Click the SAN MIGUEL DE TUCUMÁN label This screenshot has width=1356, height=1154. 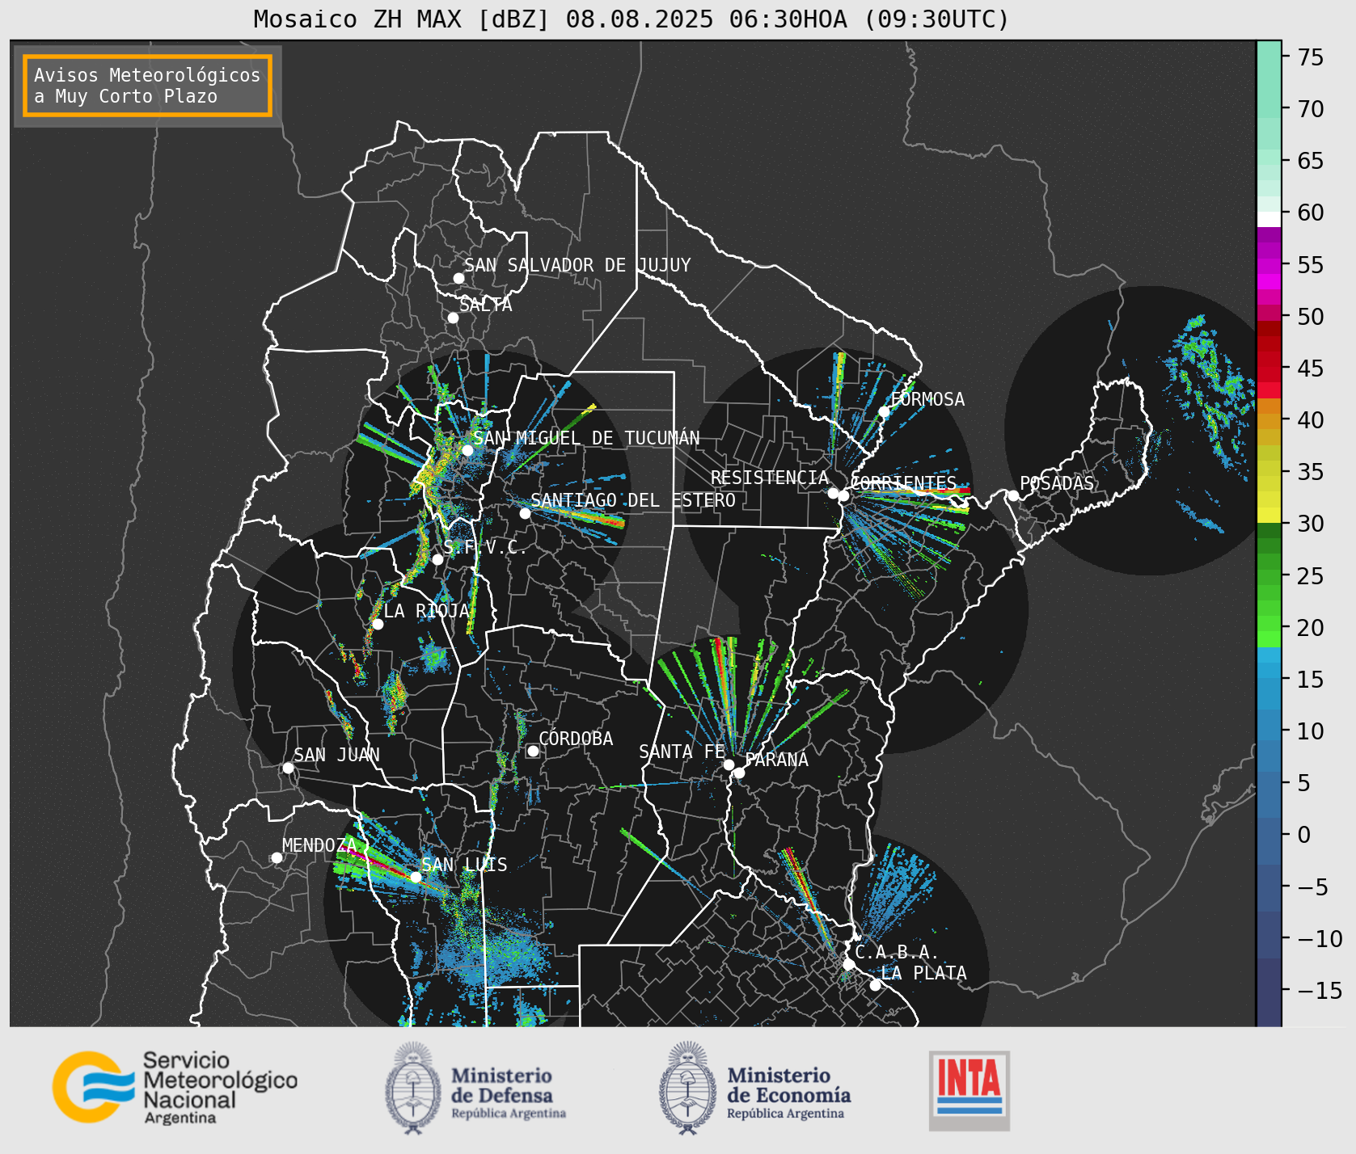586,438
